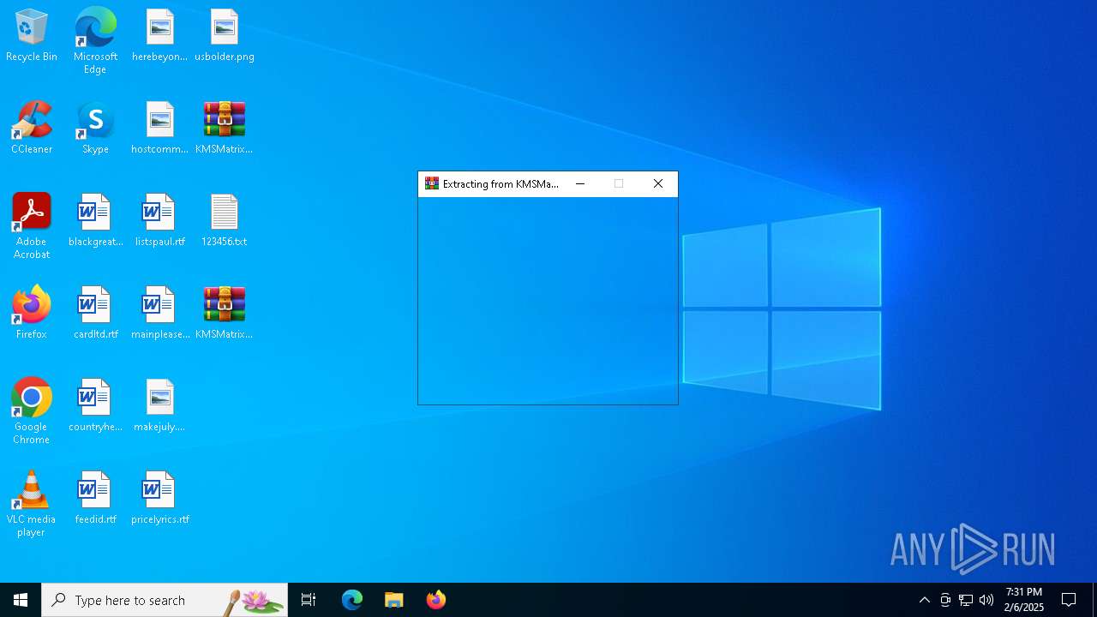
Task: Select the pricelyrics.rtf document icon
Action: point(159,498)
